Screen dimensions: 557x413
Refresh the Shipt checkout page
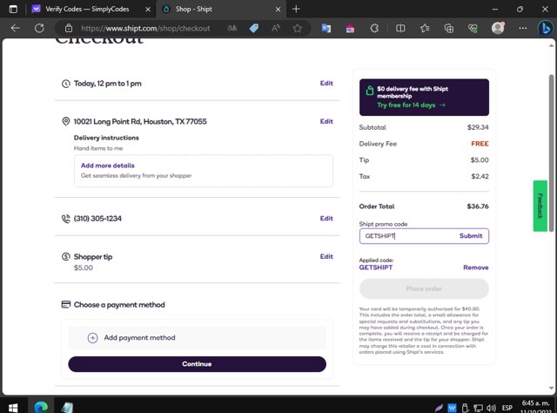(39, 28)
